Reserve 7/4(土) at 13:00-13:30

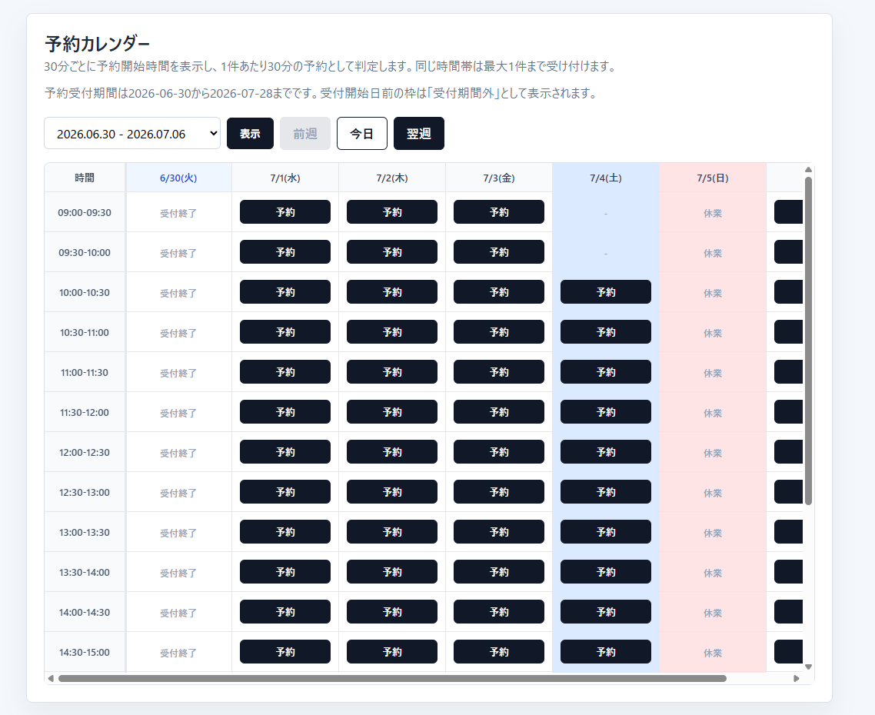(605, 532)
